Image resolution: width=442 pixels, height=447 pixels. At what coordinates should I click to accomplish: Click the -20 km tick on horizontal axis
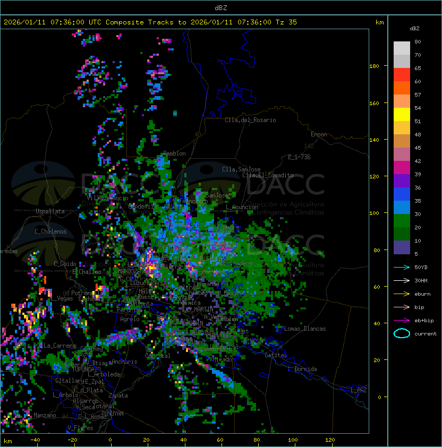pos(72,440)
